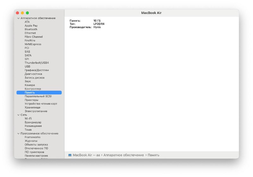
Task: Select ПО принтеров in sidebar
Action: coord(34,152)
